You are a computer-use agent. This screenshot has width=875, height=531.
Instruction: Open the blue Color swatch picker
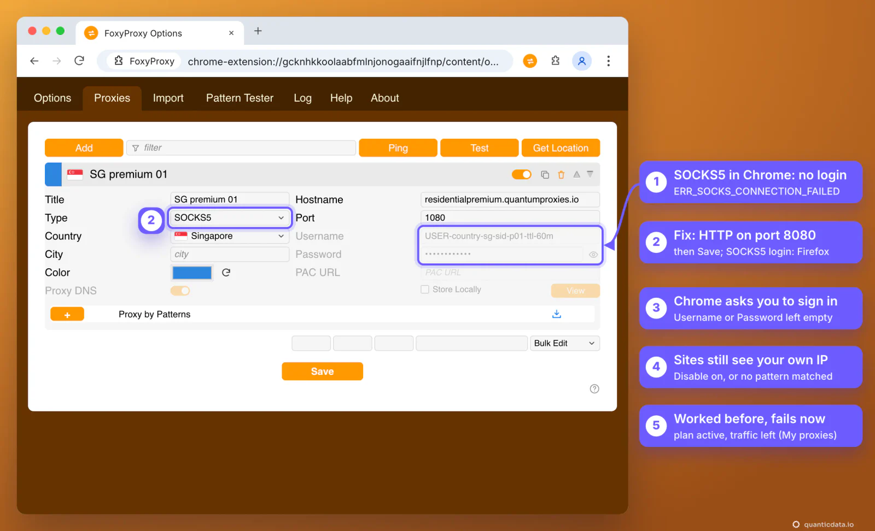coord(192,273)
